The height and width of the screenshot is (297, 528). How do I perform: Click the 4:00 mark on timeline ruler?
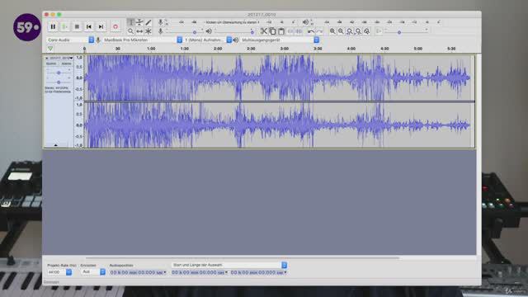click(x=351, y=49)
